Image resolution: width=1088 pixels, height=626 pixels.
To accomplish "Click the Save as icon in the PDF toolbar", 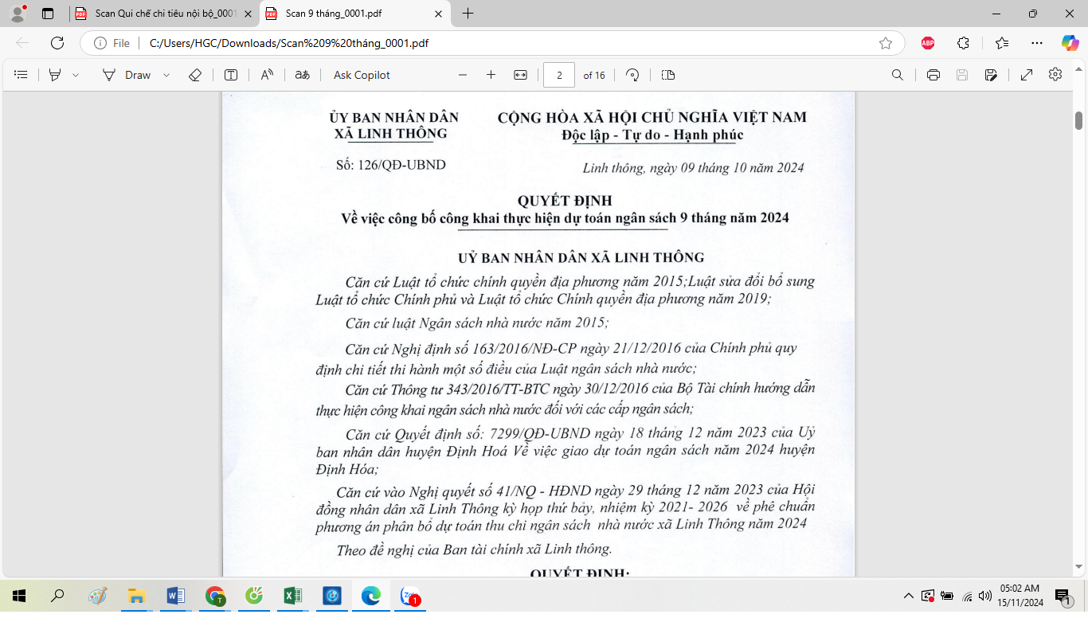I will 991,75.
